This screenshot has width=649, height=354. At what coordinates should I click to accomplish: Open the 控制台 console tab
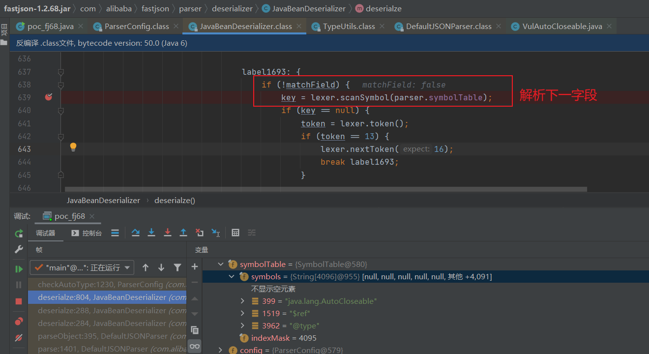tap(92, 233)
